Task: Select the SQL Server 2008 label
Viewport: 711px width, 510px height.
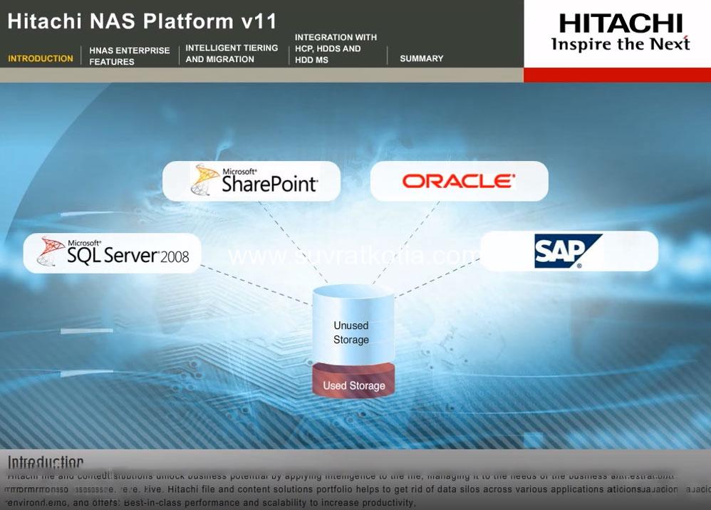Action: tap(128, 256)
